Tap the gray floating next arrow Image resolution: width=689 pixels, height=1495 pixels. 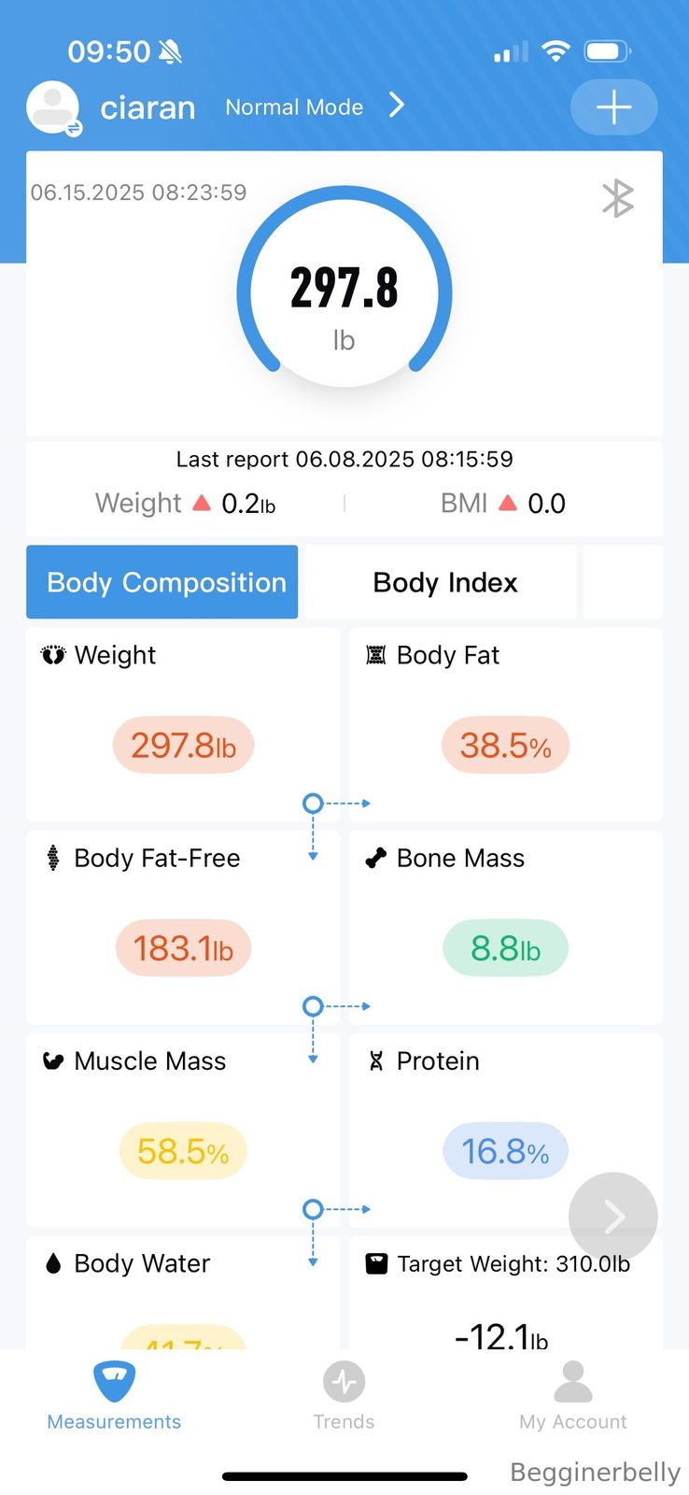click(x=613, y=1217)
